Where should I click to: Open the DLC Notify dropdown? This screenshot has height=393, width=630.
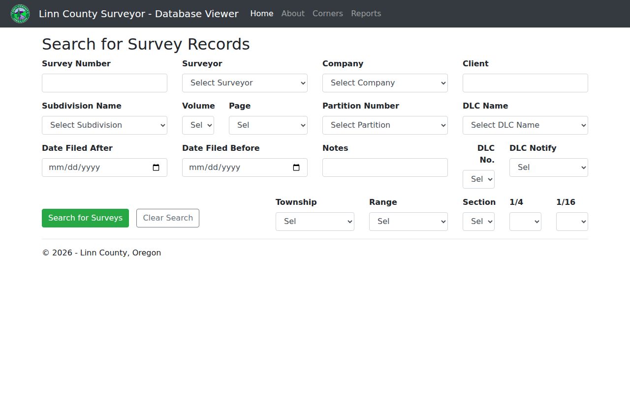click(x=549, y=168)
